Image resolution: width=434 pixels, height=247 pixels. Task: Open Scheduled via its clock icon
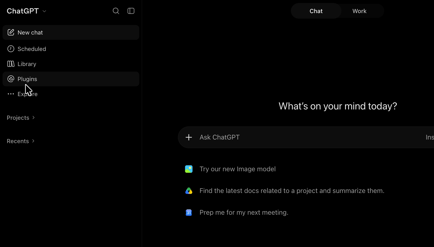click(x=11, y=49)
